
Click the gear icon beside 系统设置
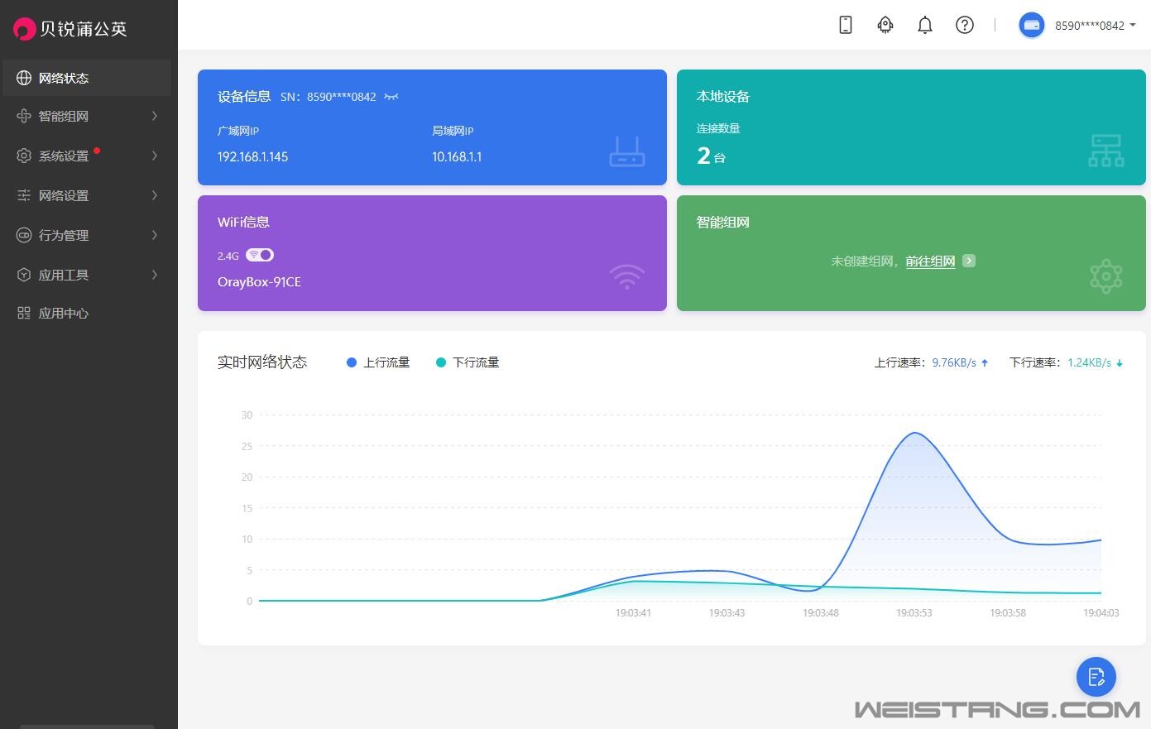point(24,156)
